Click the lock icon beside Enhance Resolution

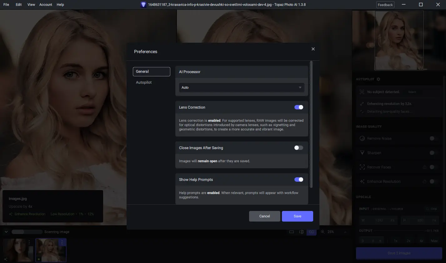click(x=424, y=181)
